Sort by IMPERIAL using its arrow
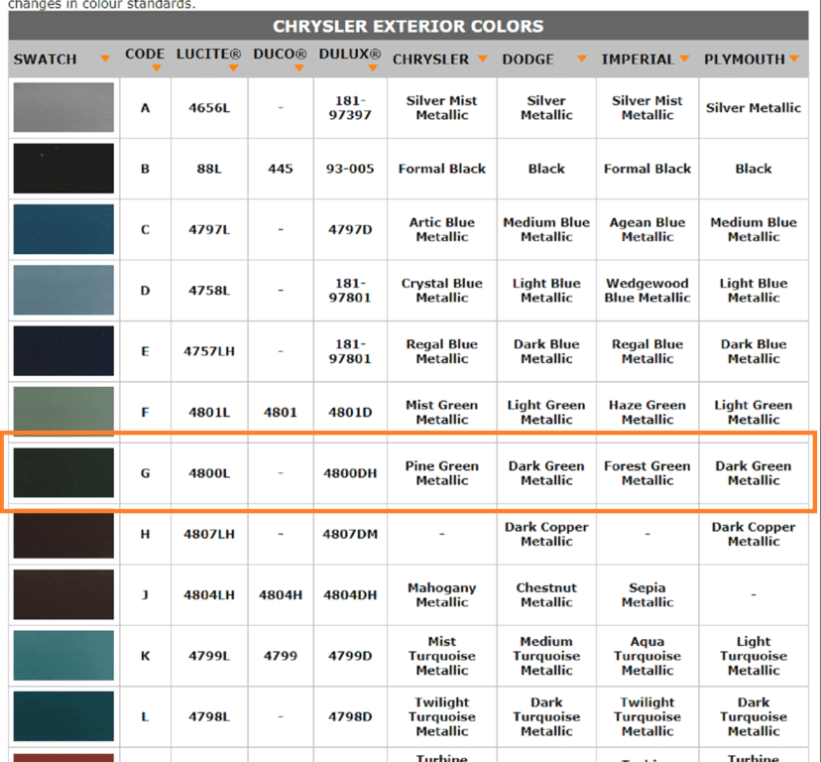 pyautogui.click(x=686, y=60)
